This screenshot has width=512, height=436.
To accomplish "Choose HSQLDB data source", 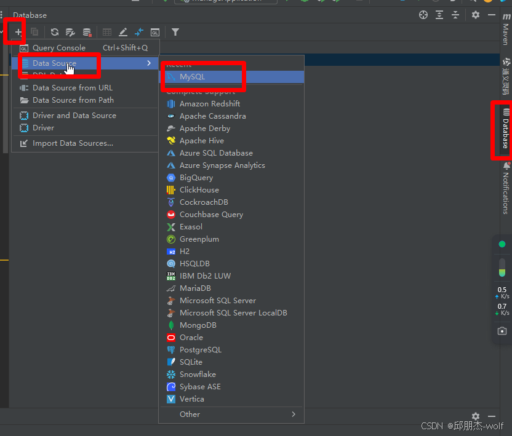I will [x=231, y=264].
